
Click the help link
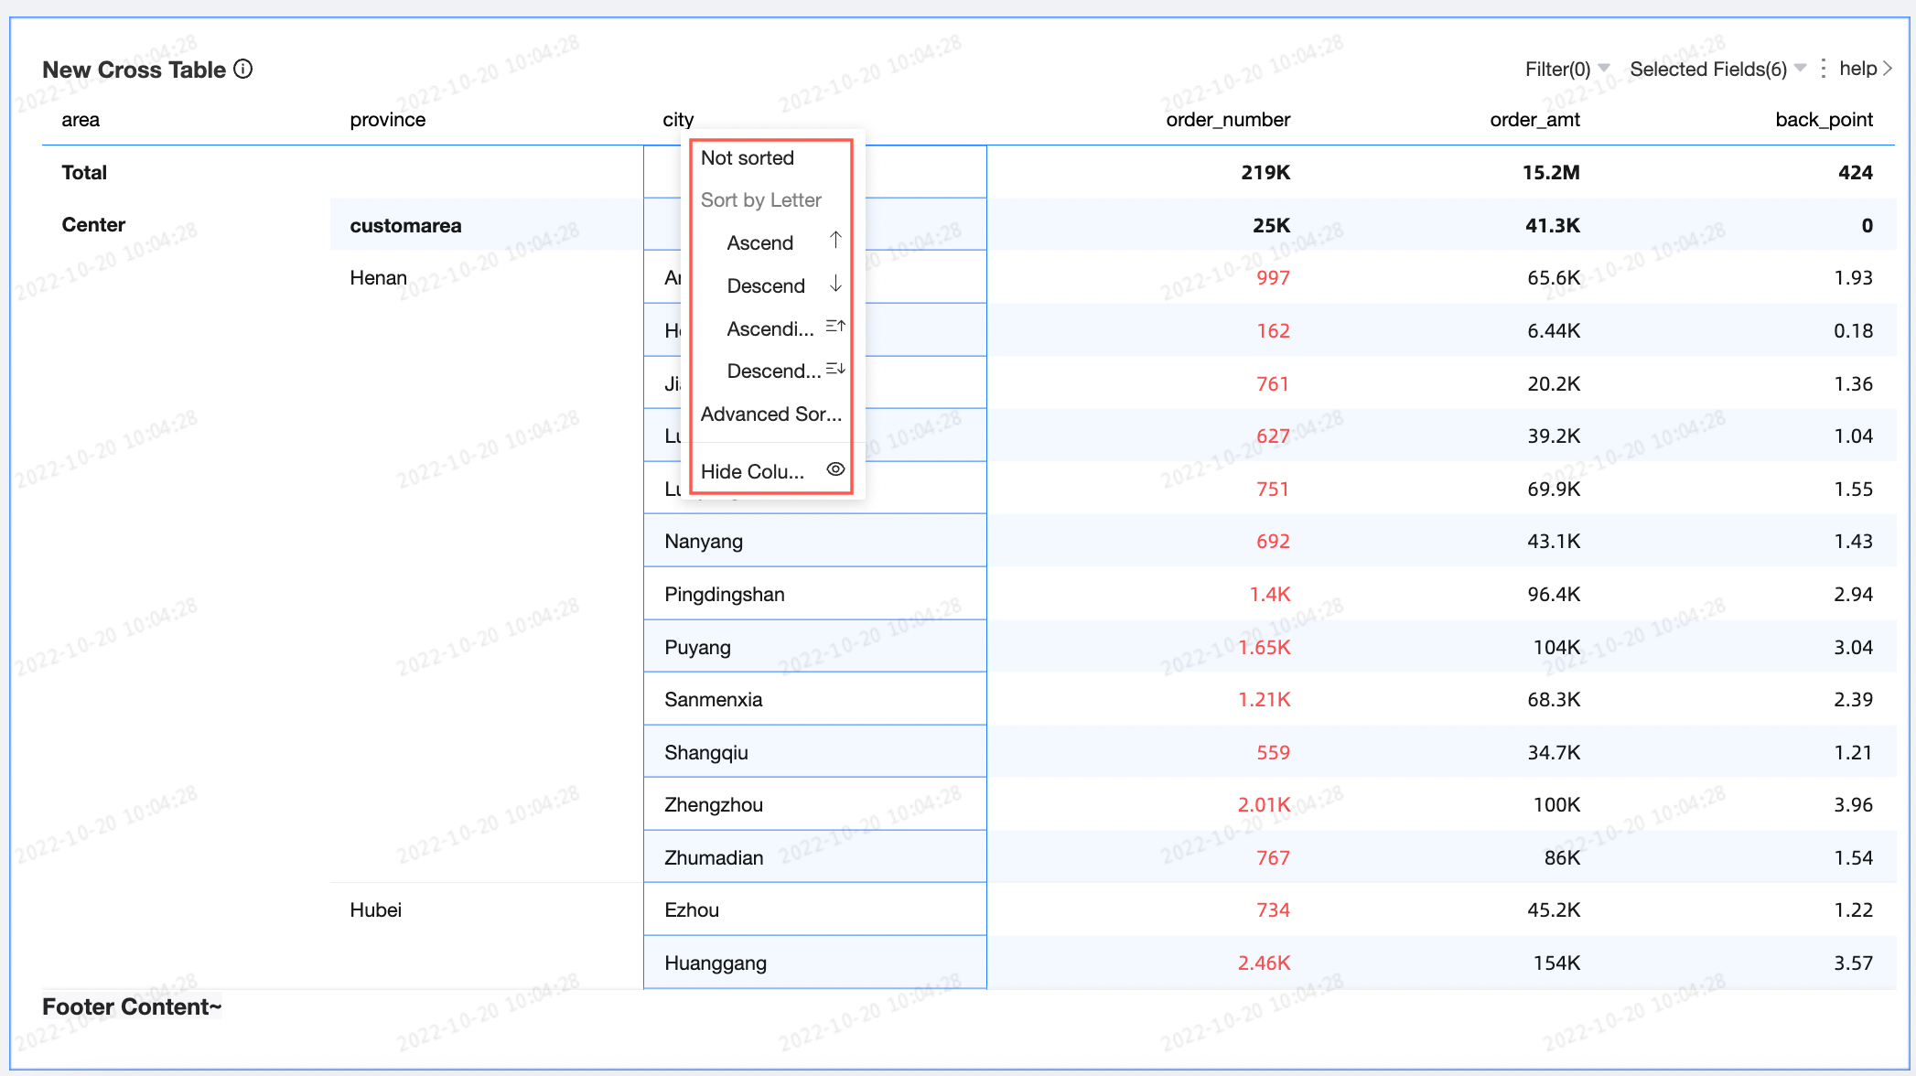(x=1857, y=69)
